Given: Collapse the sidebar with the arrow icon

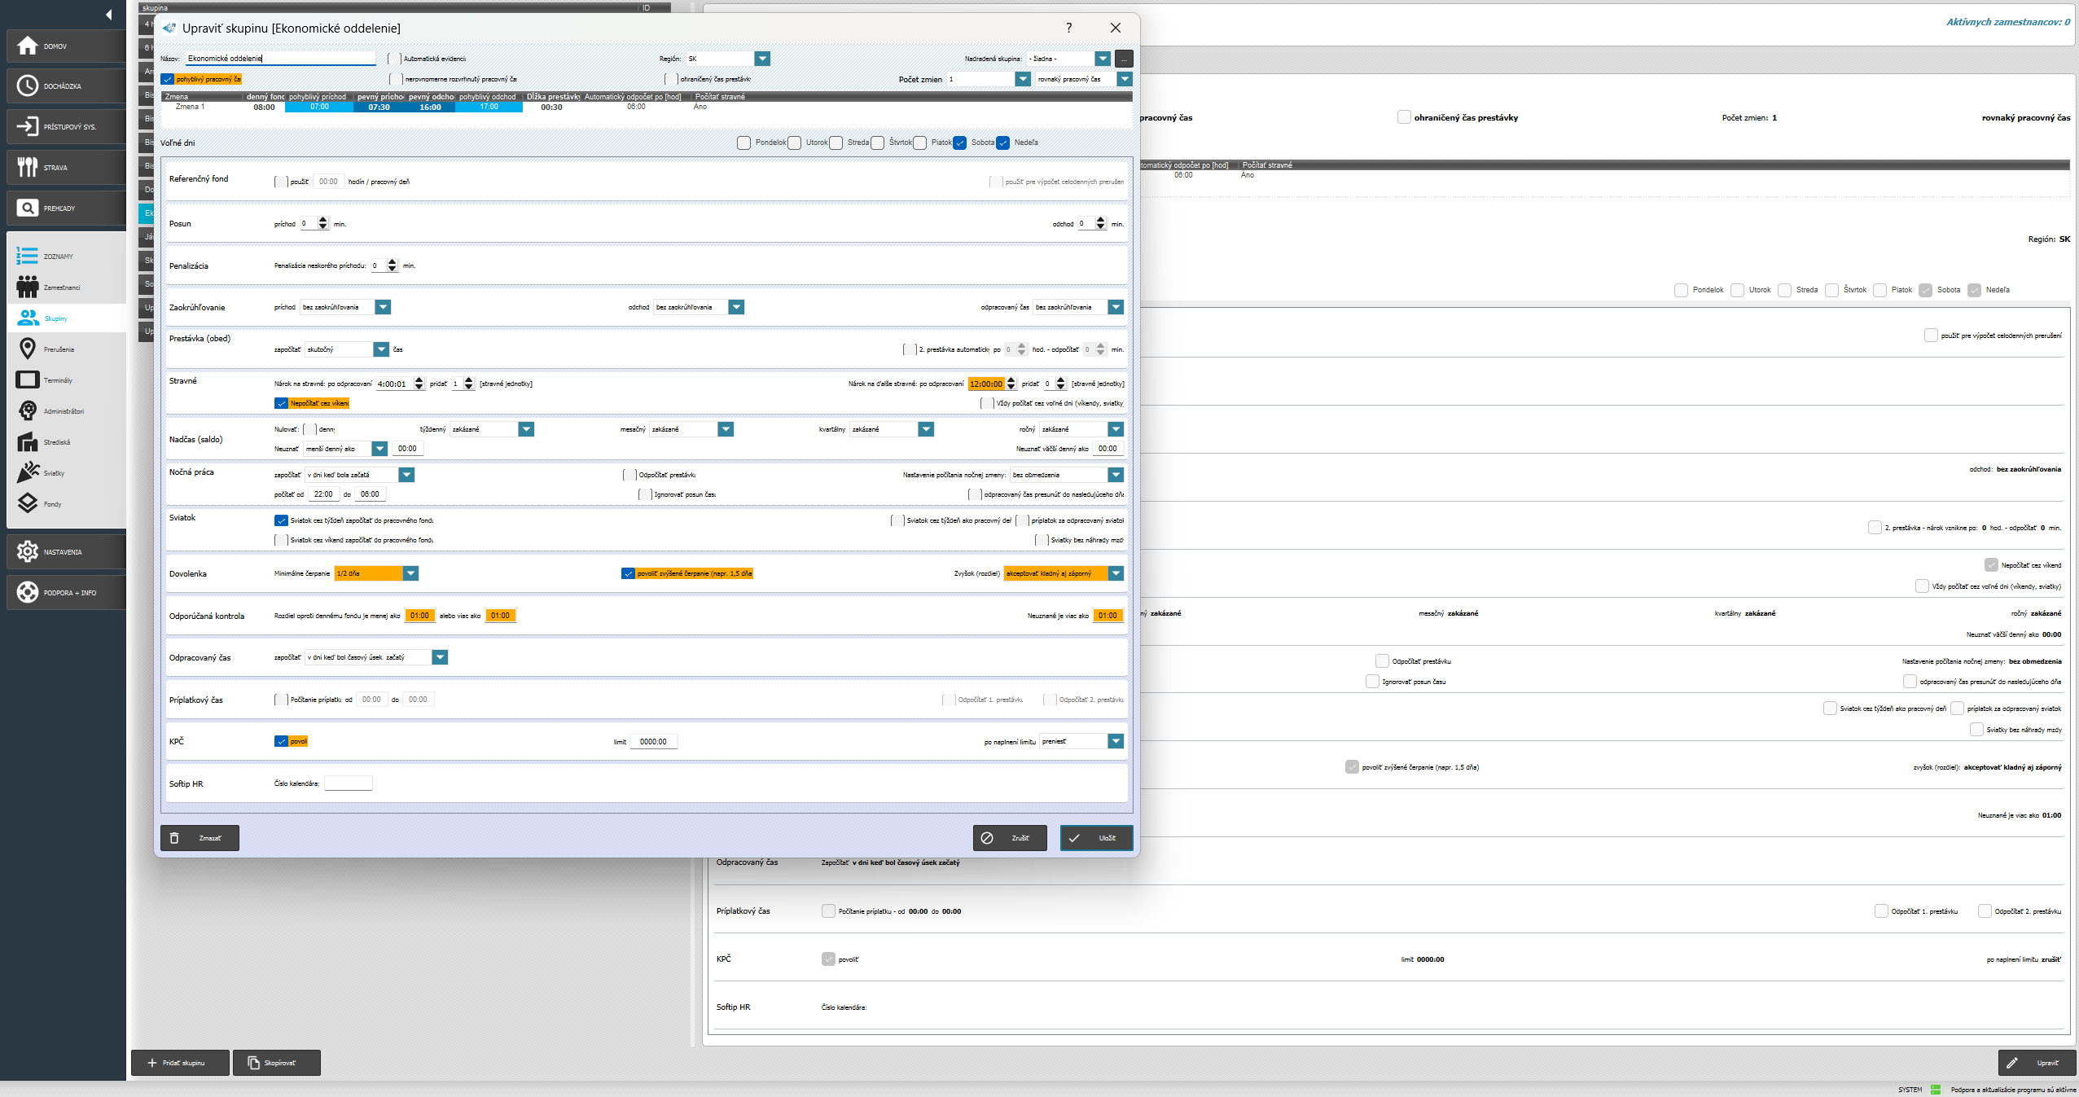Looking at the screenshot, I should pyautogui.click(x=109, y=15).
